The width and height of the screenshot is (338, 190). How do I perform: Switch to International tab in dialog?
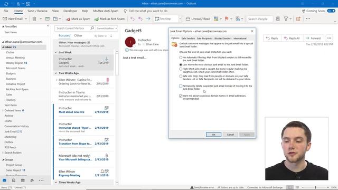(x=240, y=39)
